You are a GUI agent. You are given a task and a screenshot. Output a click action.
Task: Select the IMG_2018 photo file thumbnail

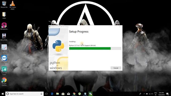(4, 37)
